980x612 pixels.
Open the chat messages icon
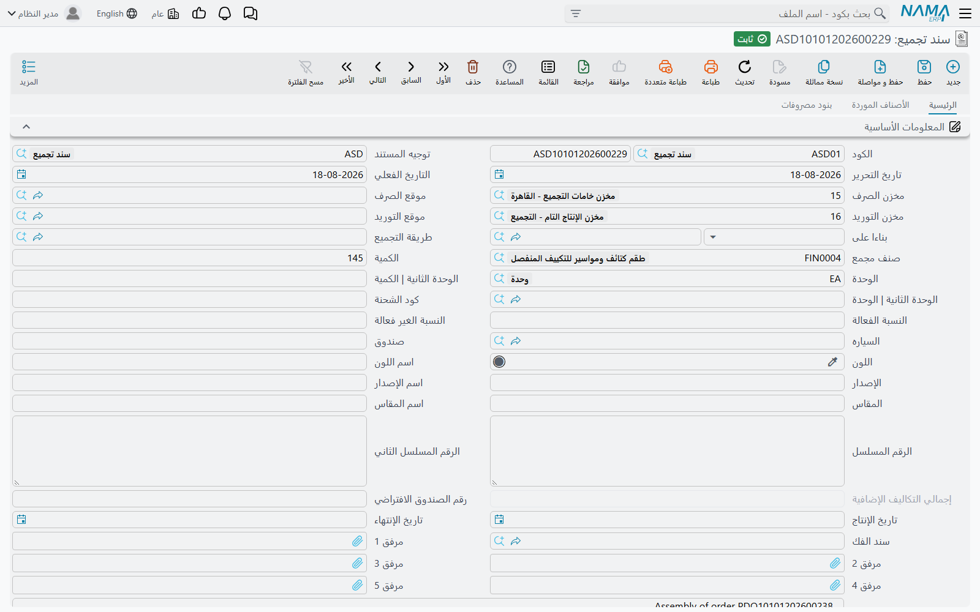coord(251,13)
